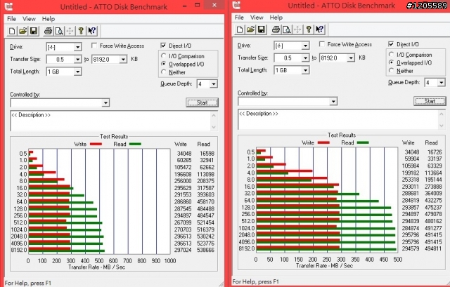Click Open folder icon in left window
Screen dimensions: 450x287
coord(22,31)
